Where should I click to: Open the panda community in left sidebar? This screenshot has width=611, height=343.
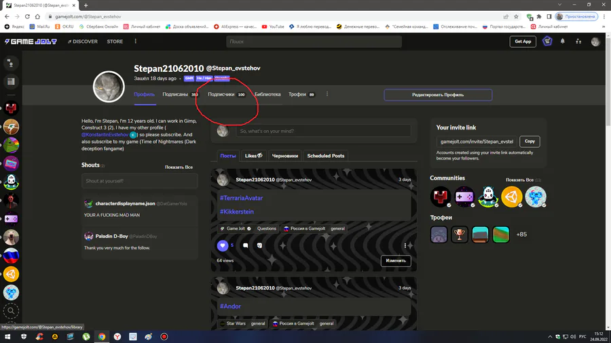11,182
